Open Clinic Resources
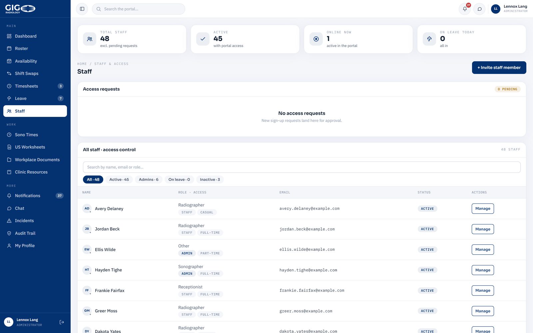533x333 pixels. point(35,172)
